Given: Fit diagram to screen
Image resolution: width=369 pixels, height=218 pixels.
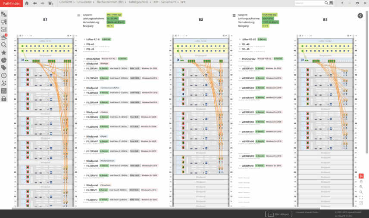Looking at the screenshot, I should pos(361,197).
